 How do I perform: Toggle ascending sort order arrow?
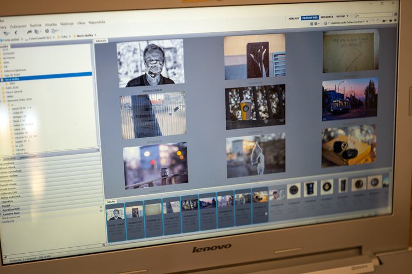pos(367,21)
